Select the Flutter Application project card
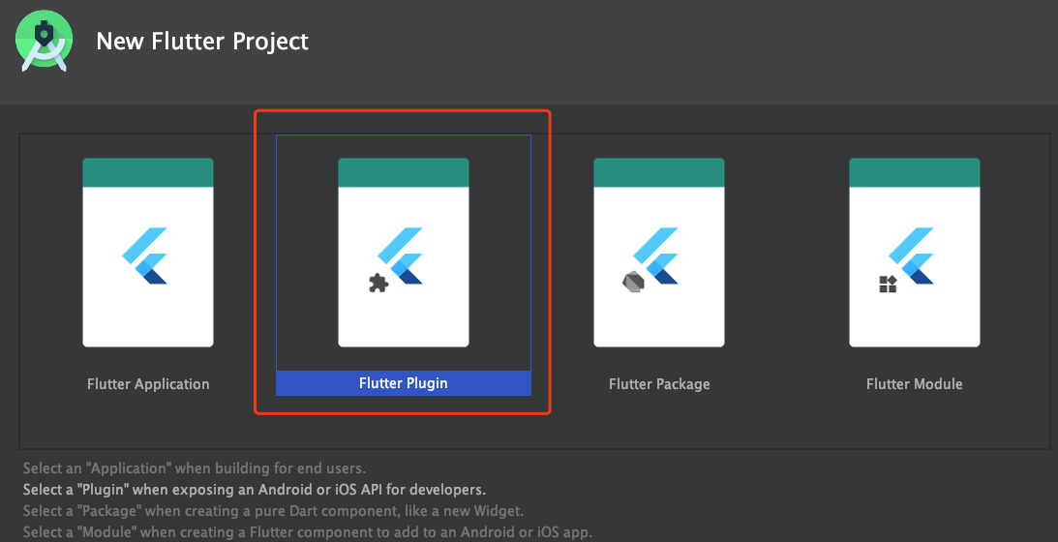The height and width of the screenshot is (542, 1058). 148,253
